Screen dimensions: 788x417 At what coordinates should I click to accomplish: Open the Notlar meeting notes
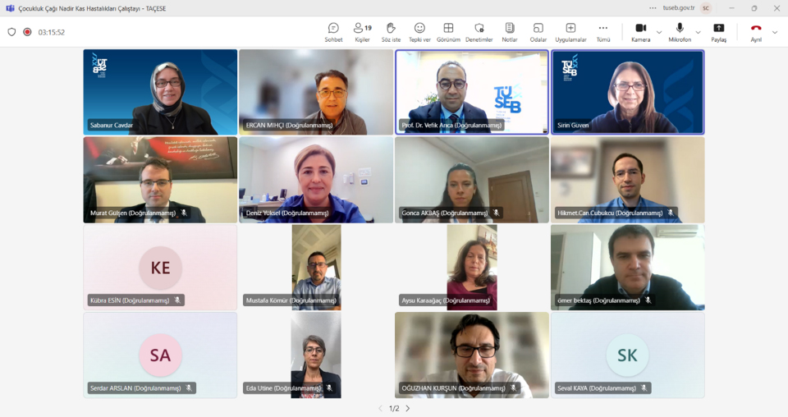(x=510, y=32)
